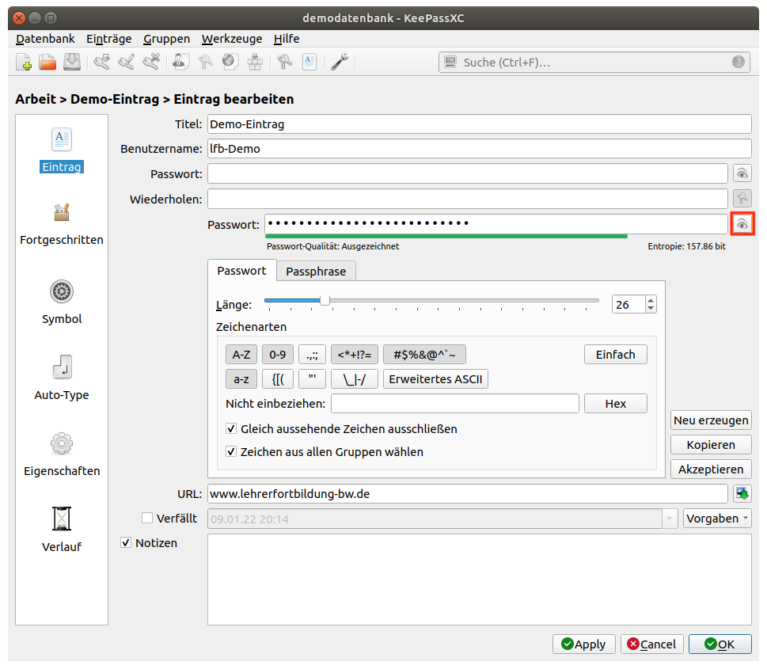Screen dimensions: 767x669
Task: Click the open-URL icon beside the URL field
Action: [742, 494]
